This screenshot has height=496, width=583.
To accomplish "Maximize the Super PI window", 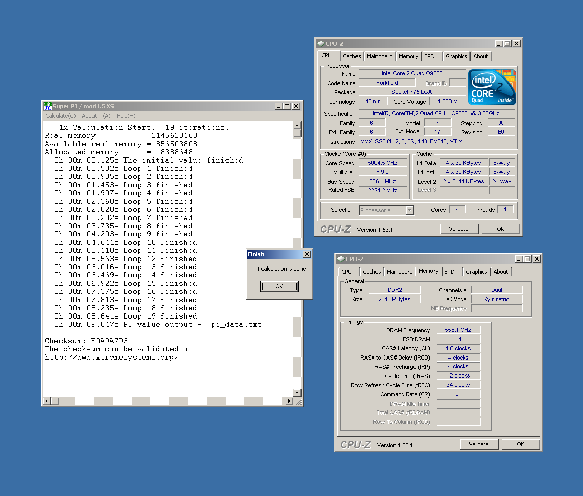I will tap(287, 106).
